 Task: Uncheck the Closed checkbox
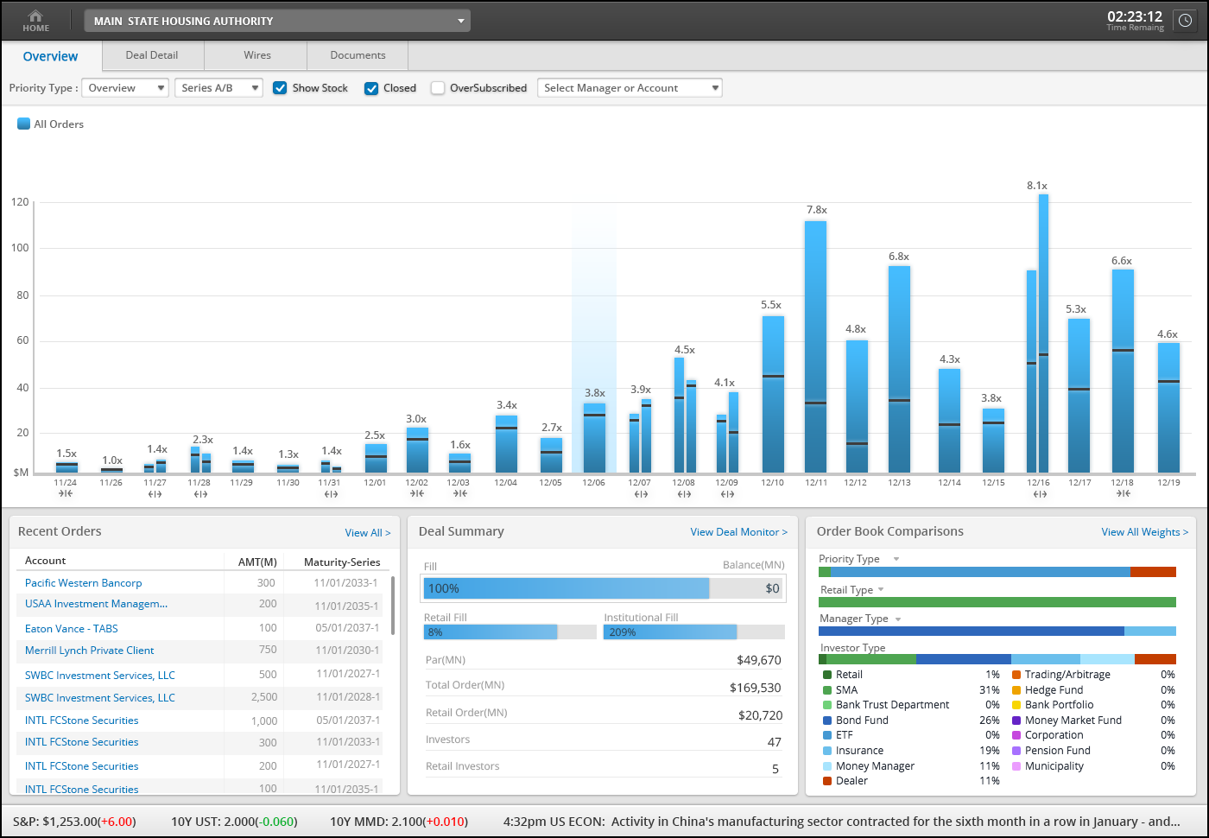tap(371, 88)
